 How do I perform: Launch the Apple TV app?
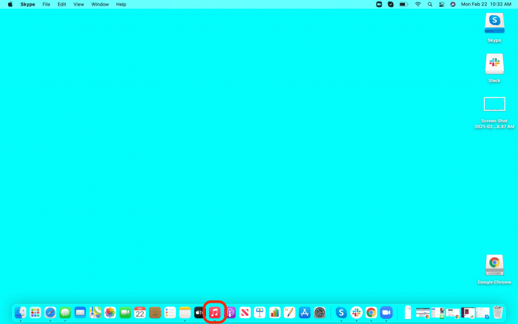point(200,312)
